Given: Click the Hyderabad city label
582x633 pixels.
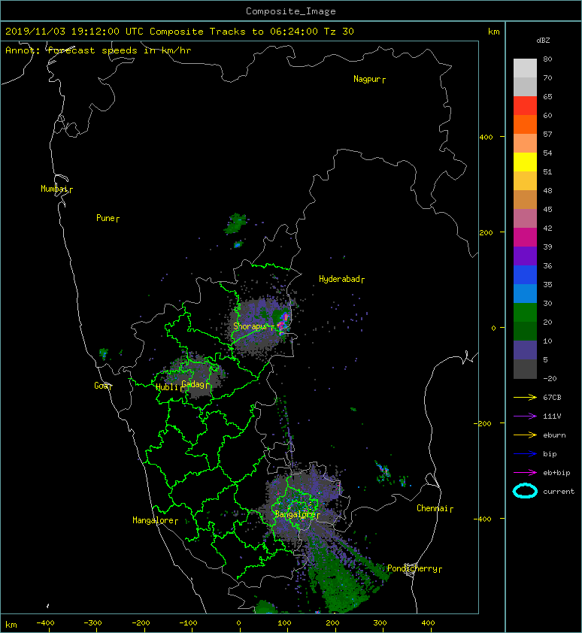Looking at the screenshot, I should (x=339, y=279).
